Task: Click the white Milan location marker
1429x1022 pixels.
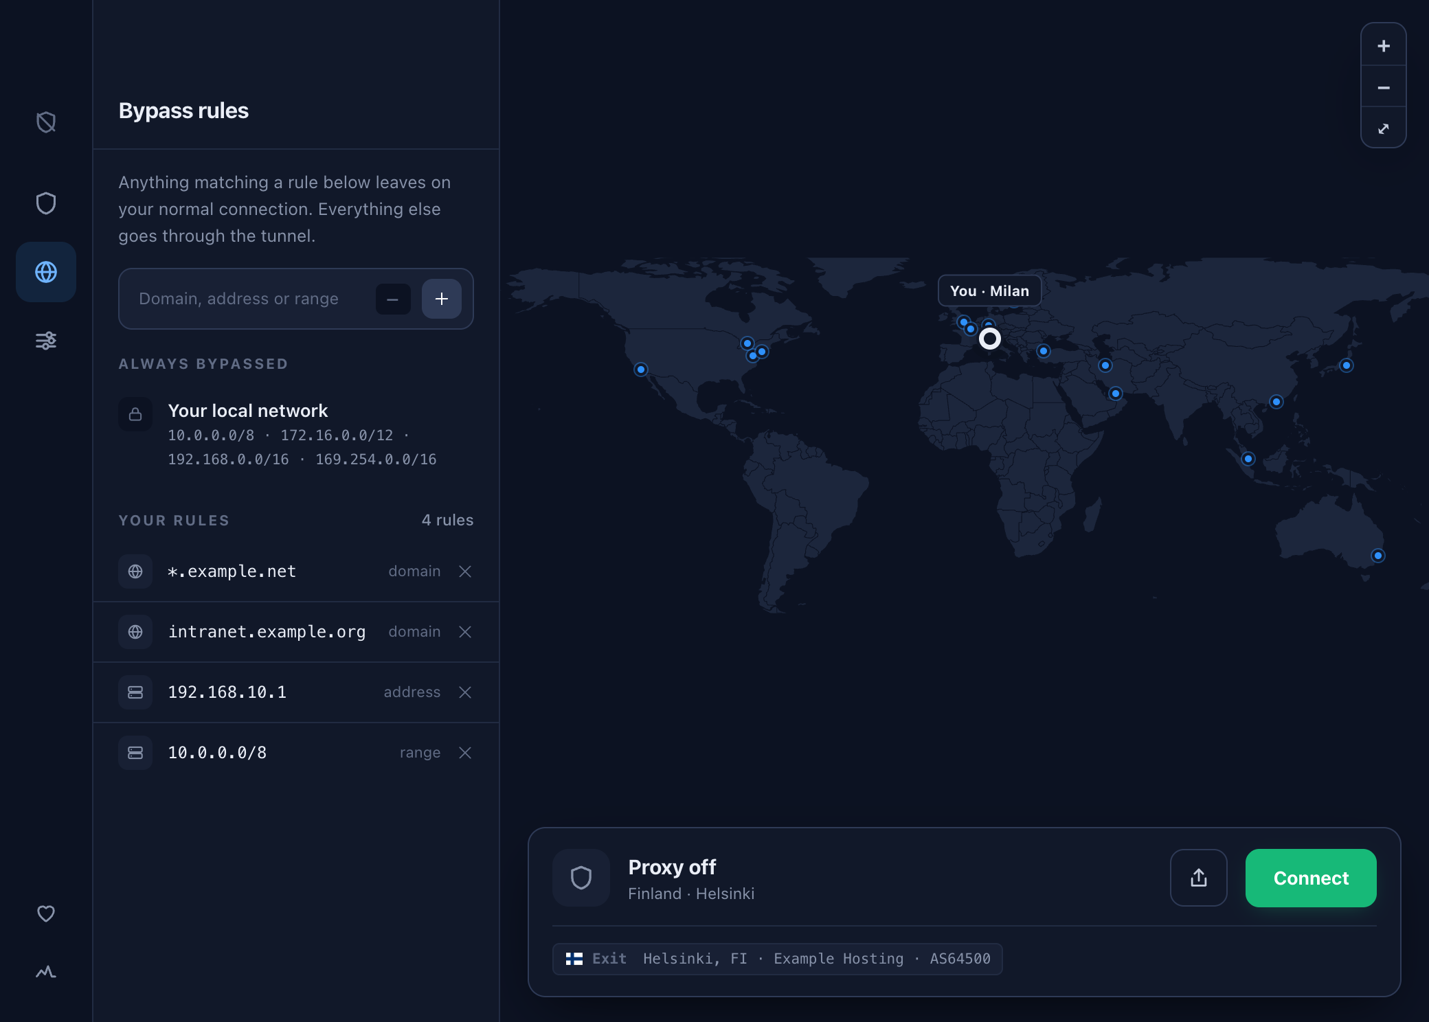Action: (x=990, y=338)
